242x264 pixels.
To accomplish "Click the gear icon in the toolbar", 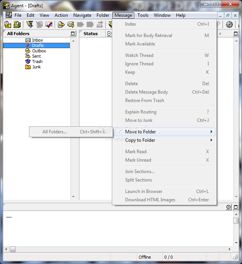I will [x=229, y=24].
